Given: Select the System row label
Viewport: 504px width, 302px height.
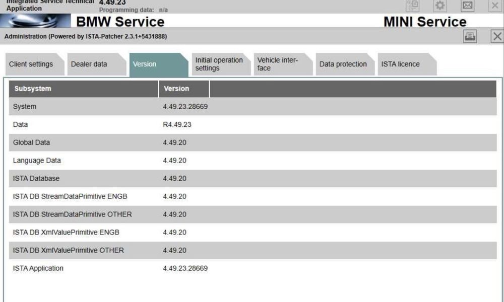Looking at the screenshot, I should [24, 107].
